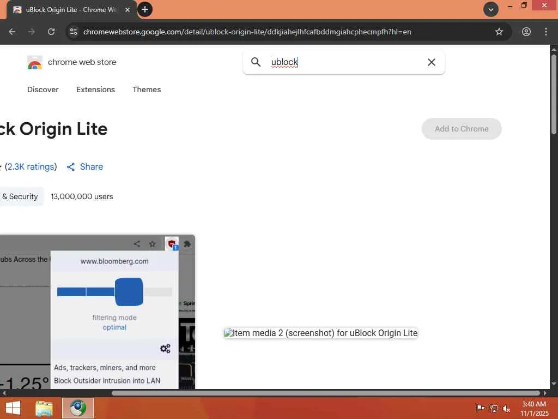Click the Chrome browser taskbar icon
558x419 pixels.
pyautogui.click(x=78, y=408)
